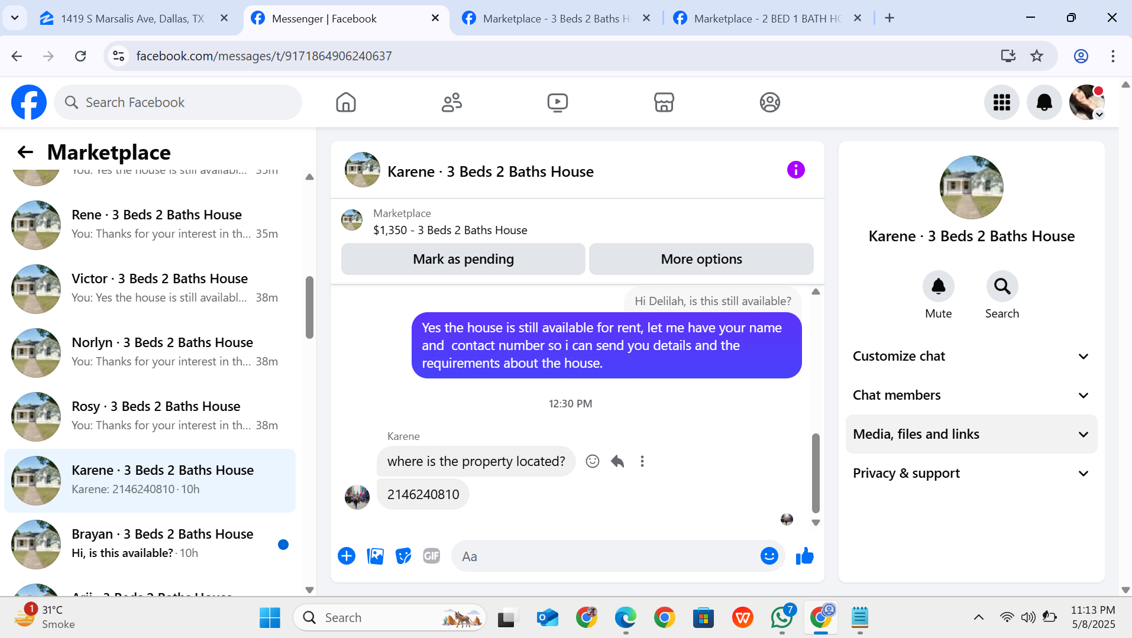
Task: Open the tab search dropdown in Chrome
Action: pos(15,18)
